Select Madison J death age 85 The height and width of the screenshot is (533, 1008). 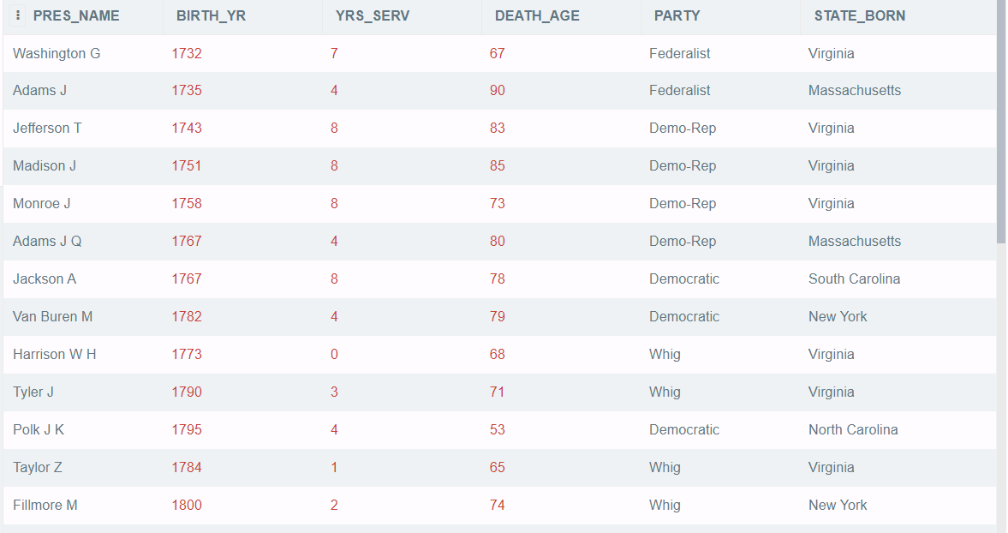click(x=497, y=166)
